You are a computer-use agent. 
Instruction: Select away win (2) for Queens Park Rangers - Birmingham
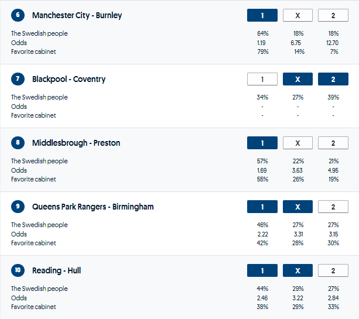(333, 207)
